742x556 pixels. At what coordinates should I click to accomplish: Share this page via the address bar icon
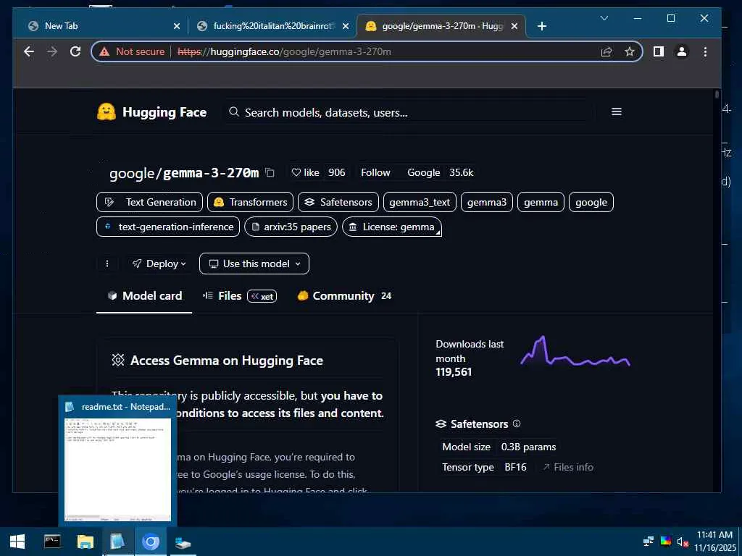(606, 51)
